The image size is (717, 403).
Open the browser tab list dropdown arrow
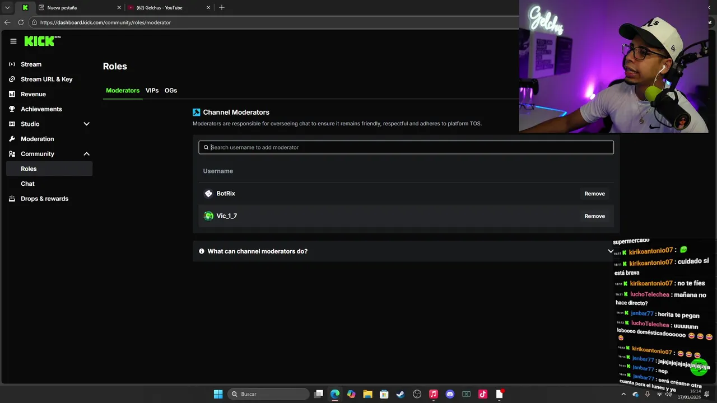(7, 7)
